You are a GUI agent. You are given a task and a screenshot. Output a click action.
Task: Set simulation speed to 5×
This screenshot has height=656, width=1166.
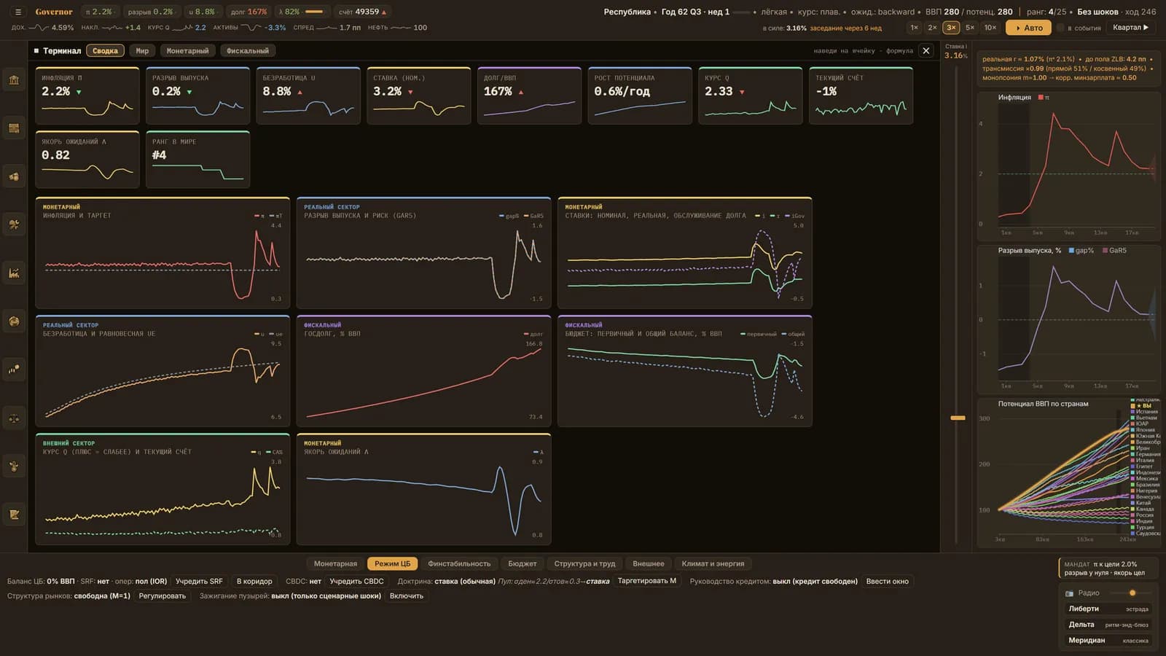[x=970, y=28]
